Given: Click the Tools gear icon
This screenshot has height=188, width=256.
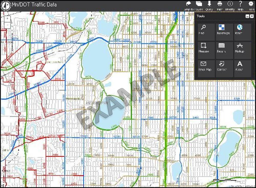Looking at the screenshot, I should pyautogui.click(x=251, y=4).
